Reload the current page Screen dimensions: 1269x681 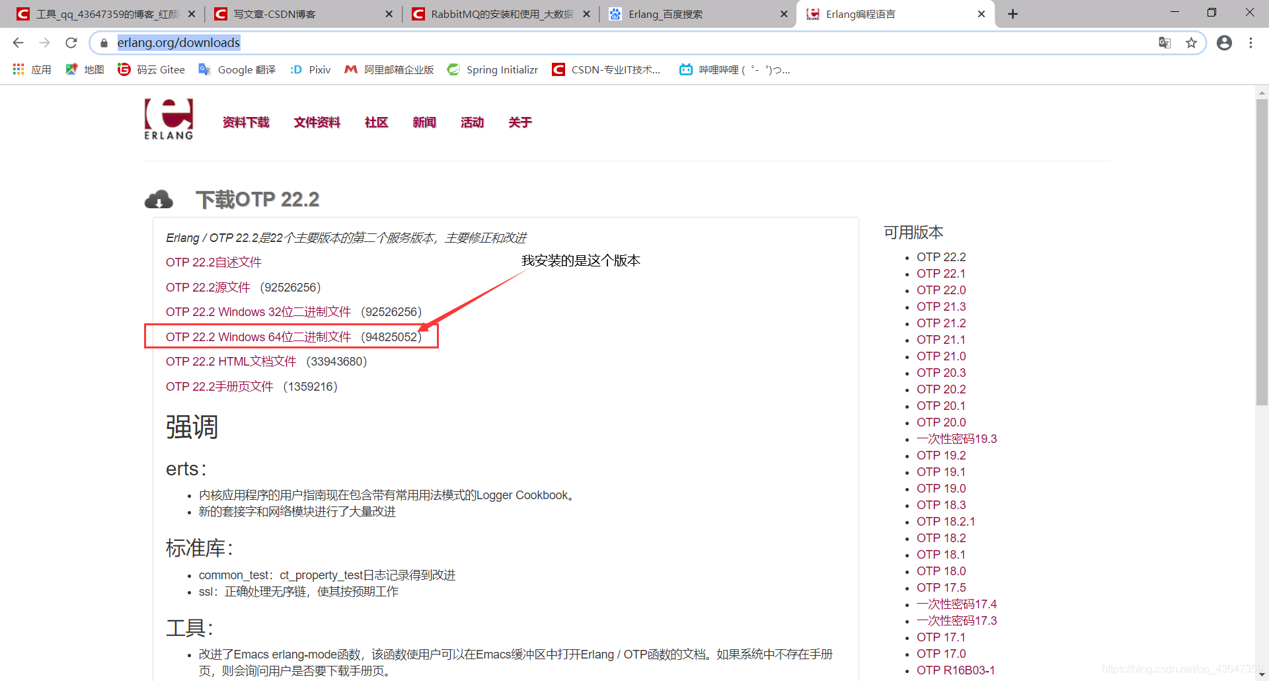pos(71,43)
